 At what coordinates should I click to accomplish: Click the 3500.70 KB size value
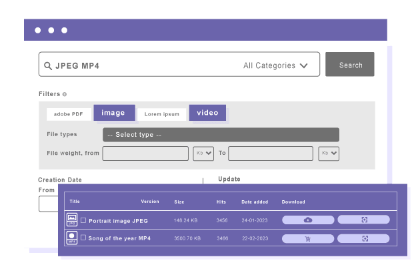(187, 238)
